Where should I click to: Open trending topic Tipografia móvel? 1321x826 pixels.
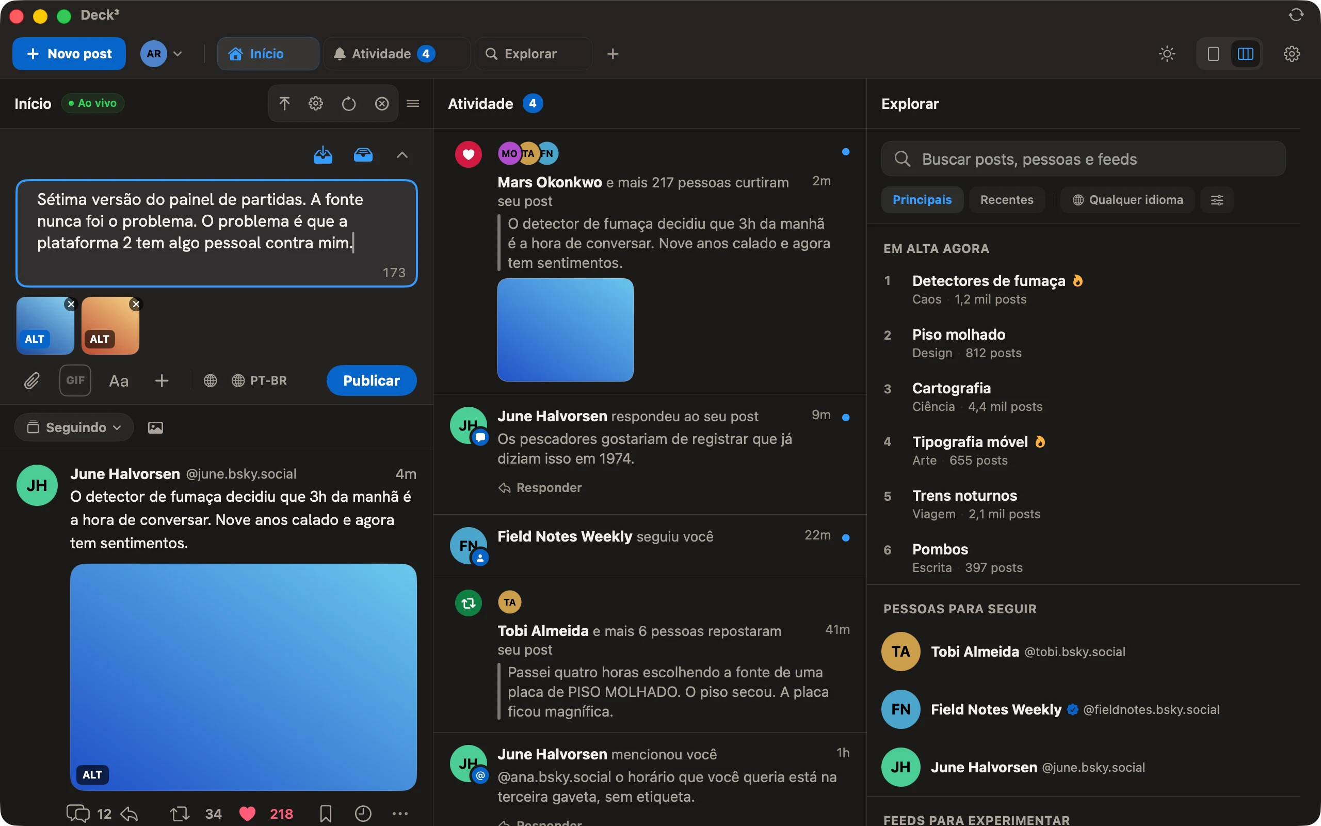click(1084, 451)
